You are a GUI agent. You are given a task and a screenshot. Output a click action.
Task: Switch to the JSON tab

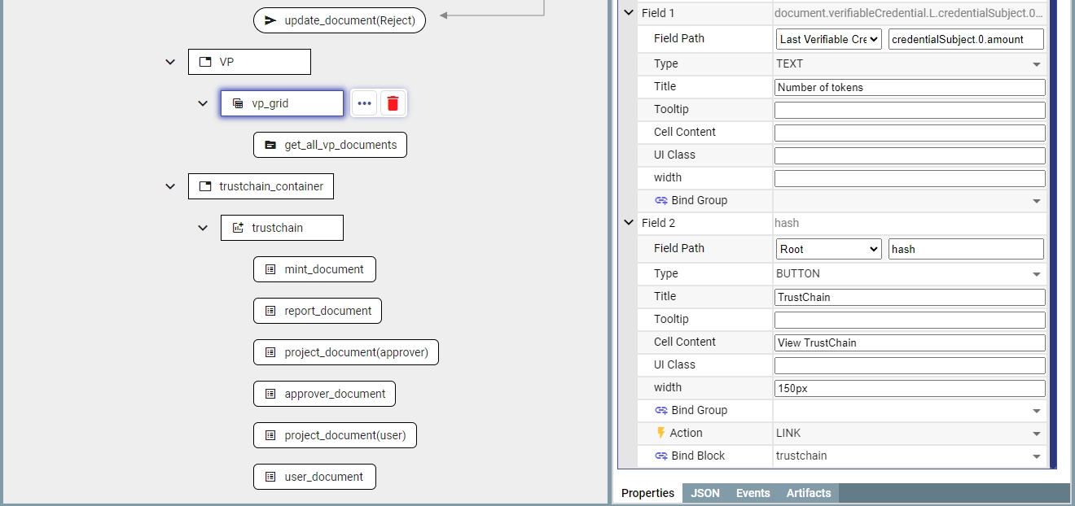coord(704,493)
